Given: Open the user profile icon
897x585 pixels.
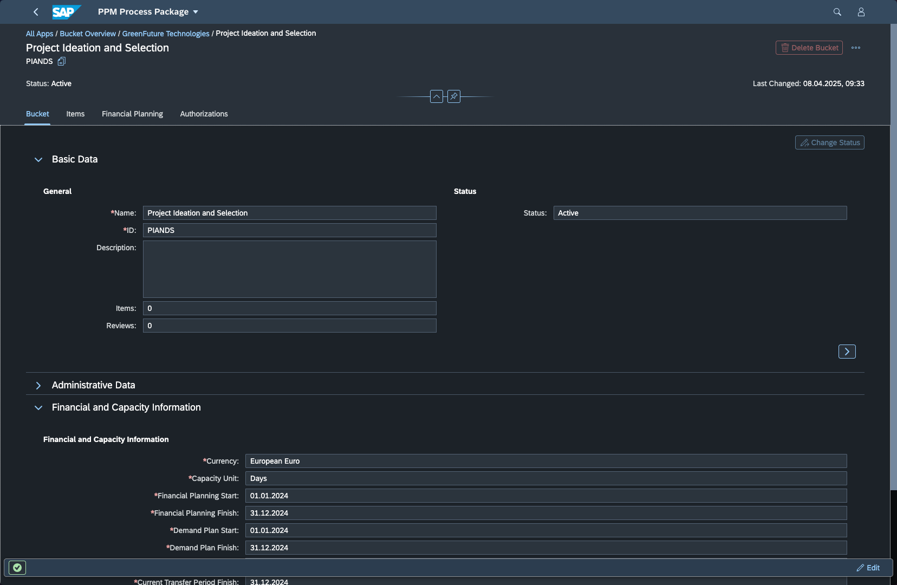Looking at the screenshot, I should pyautogui.click(x=861, y=12).
